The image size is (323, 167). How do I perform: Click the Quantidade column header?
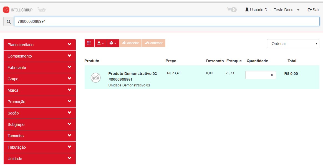[x=257, y=61]
